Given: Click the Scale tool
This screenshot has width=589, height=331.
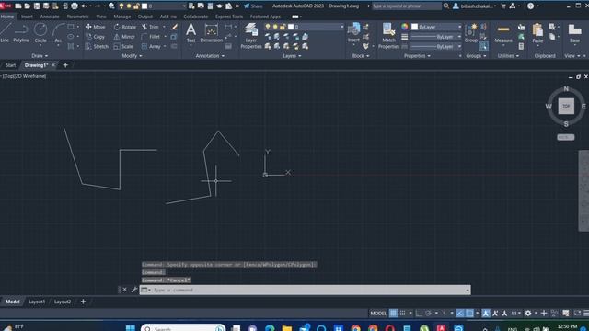Looking at the screenshot, I should (123, 47).
